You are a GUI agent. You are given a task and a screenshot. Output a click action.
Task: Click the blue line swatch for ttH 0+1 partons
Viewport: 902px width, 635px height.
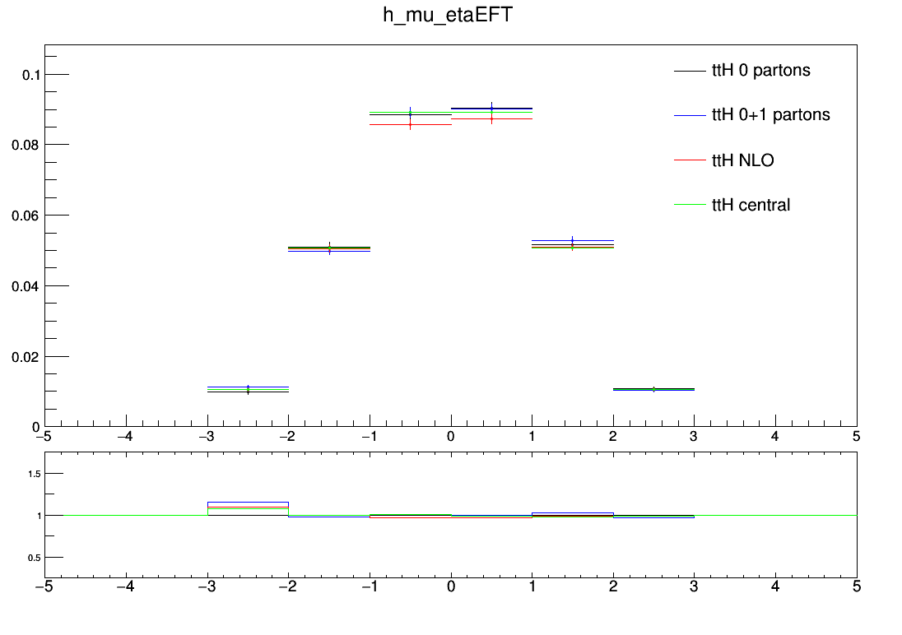[690, 116]
